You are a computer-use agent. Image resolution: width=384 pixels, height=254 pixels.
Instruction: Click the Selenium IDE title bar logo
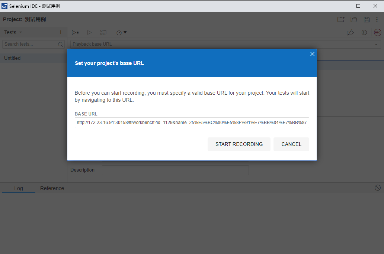4,6
